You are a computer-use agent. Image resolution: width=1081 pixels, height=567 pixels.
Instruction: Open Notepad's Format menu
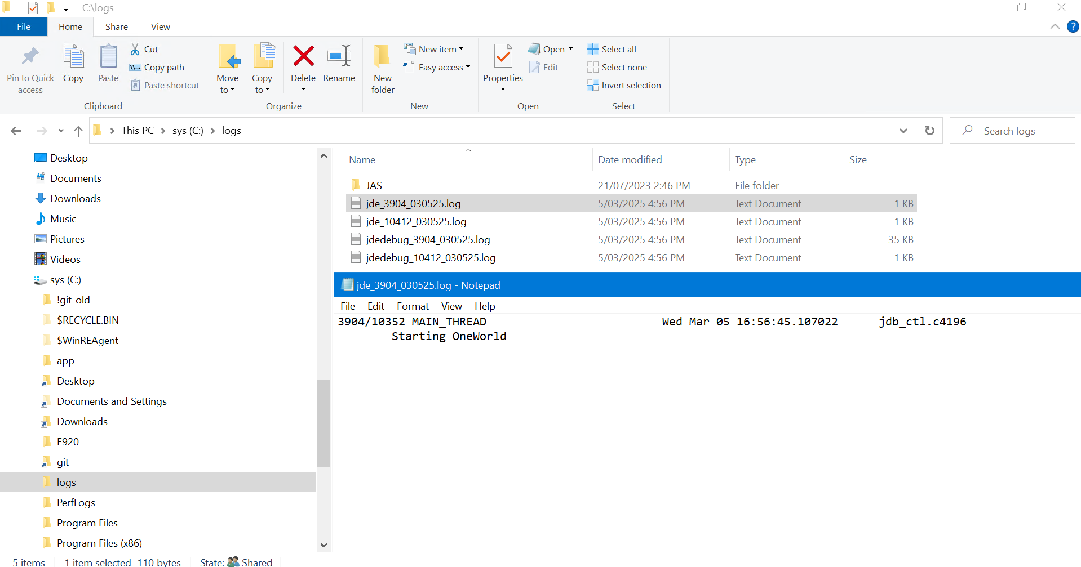click(x=413, y=306)
